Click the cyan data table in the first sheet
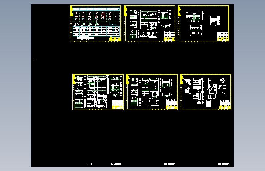The height and width of the screenshot is (171, 265). [x=96, y=31]
